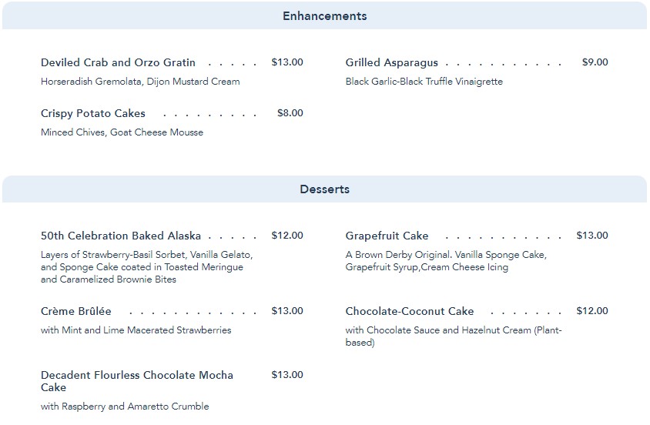Viewport: 650px width, 425px height.
Task: Click the Raspberry and Amaretto Crumble description
Action: coord(125,407)
